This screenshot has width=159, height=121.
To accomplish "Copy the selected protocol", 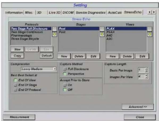I will pyautogui.click(x=18, y=56).
